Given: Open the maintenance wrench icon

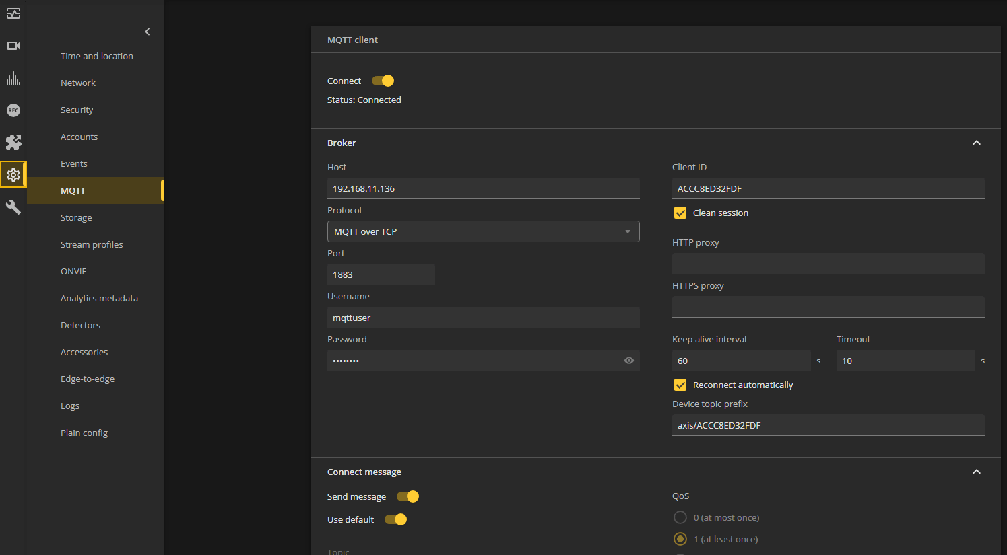Looking at the screenshot, I should pos(13,207).
